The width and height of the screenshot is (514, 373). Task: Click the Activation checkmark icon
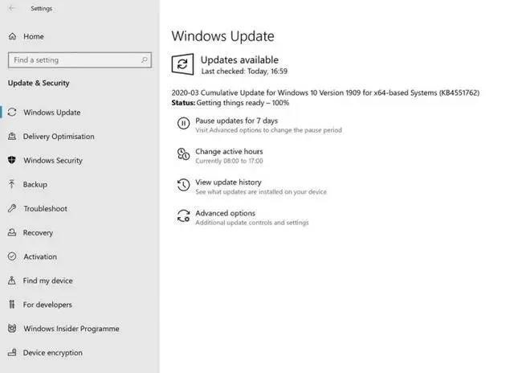click(x=12, y=256)
